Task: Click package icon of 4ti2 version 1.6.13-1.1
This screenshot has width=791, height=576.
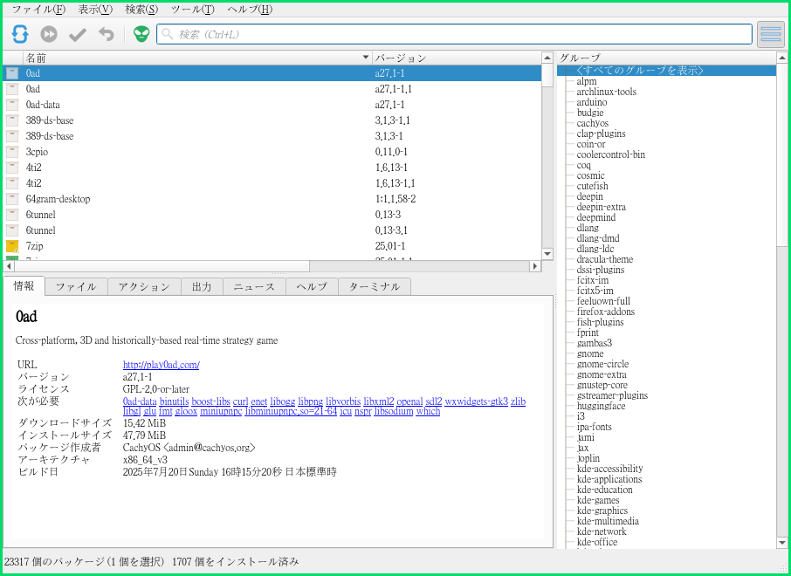Action: tap(12, 183)
